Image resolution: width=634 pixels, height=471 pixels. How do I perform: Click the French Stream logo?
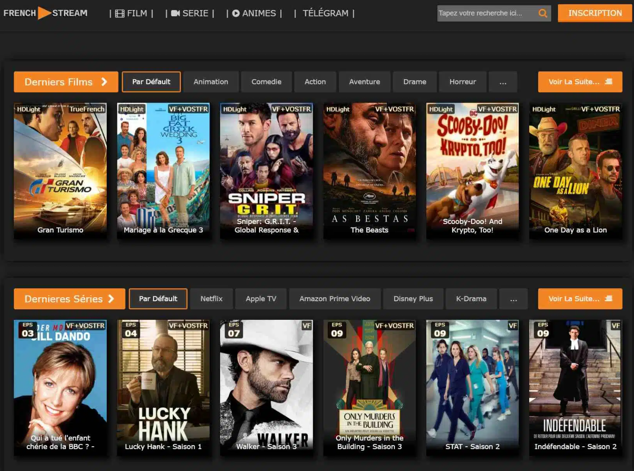(45, 13)
